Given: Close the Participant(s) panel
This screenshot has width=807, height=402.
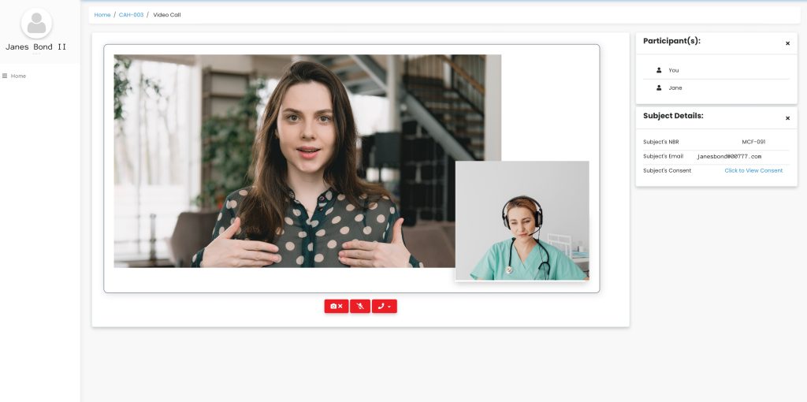Looking at the screenshot, I should click(787, 43).
